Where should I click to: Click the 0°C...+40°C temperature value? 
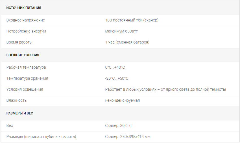[x=115, y=68]
